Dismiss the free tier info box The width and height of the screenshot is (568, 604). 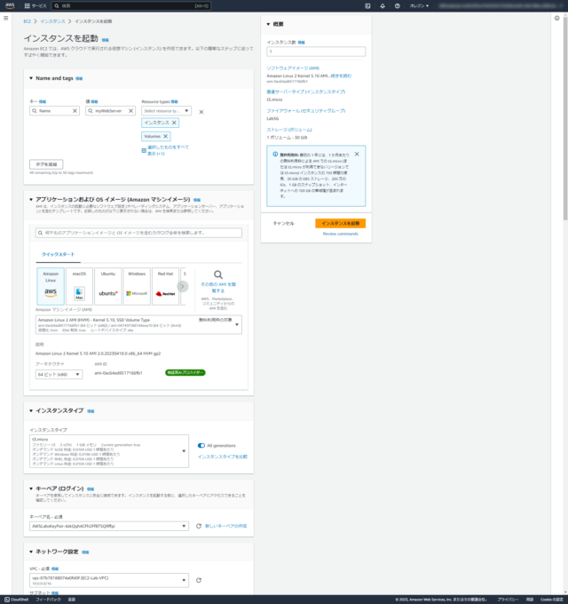[x=357, y=154]
